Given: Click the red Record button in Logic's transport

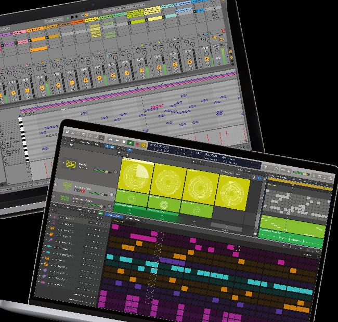Looking at the screenshot, I should [x=137, y=144].
